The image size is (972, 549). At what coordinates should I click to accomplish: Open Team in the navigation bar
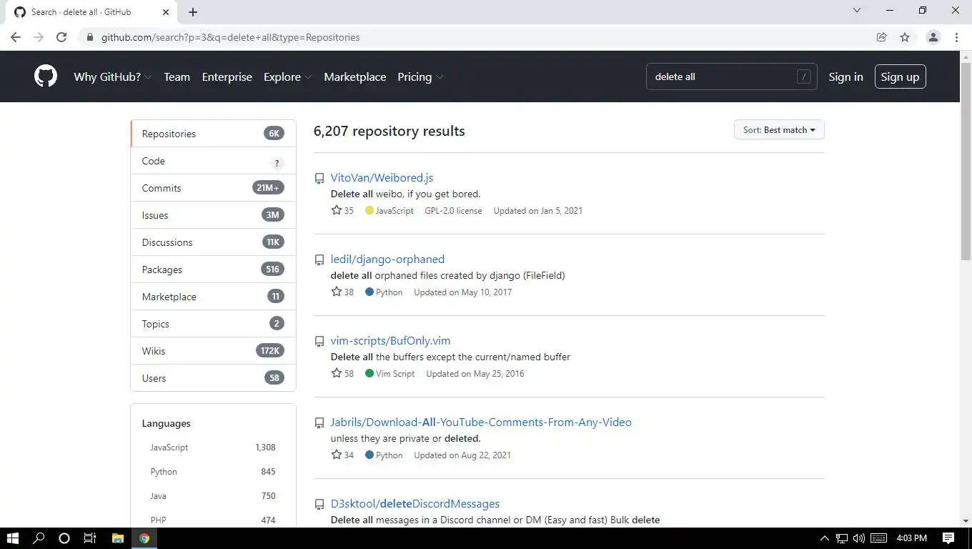[x=177, y=76]
